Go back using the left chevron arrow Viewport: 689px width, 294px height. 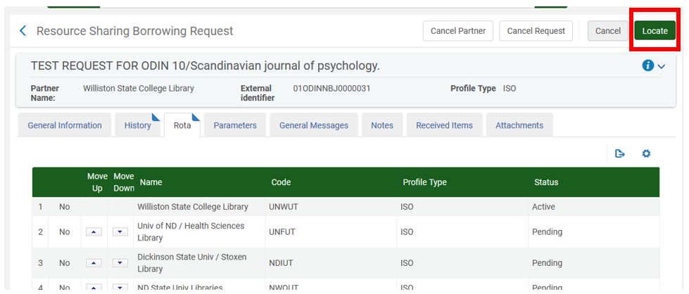(23, 31)
